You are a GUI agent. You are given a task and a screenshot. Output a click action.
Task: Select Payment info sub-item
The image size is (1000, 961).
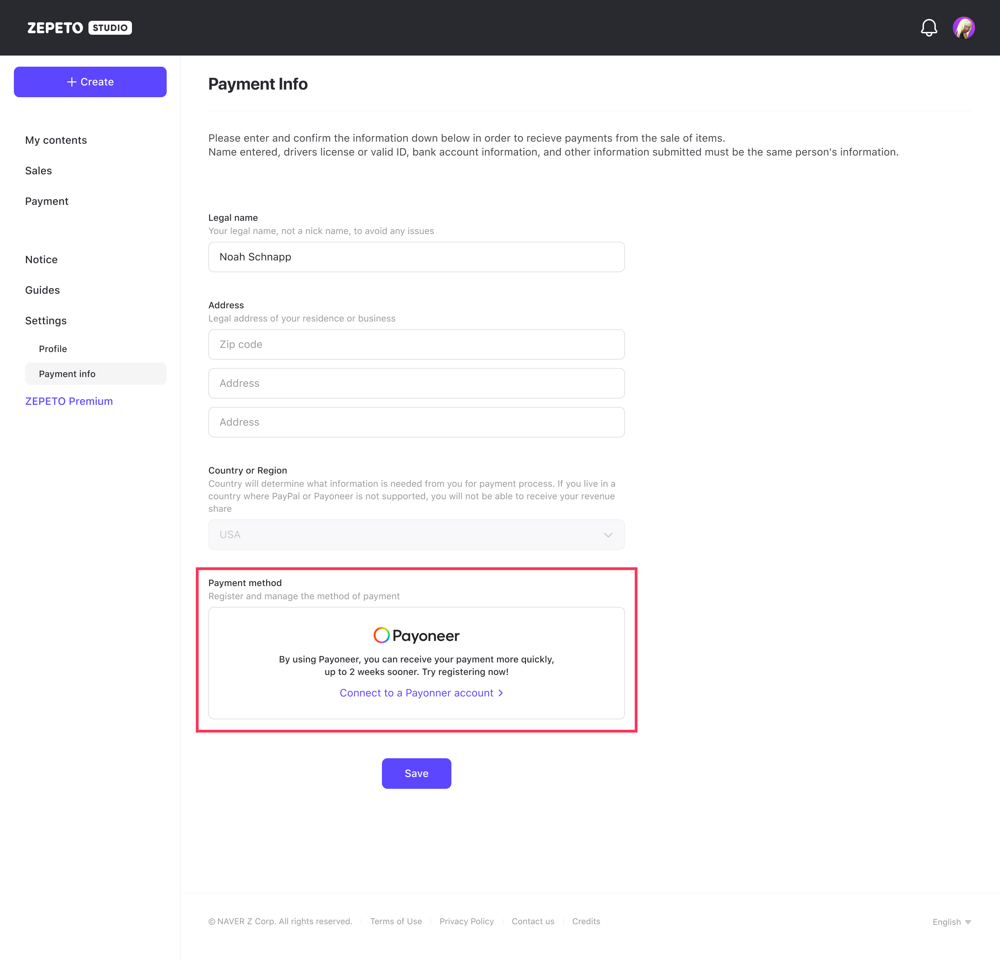(x=96, y=374)
